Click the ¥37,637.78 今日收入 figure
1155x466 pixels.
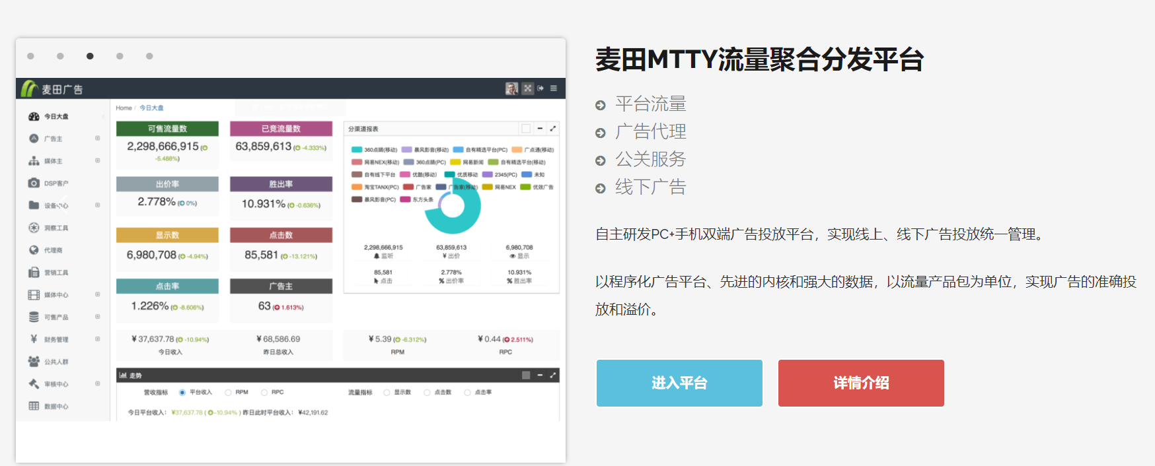pyautogui.click(x=153, y=339)
